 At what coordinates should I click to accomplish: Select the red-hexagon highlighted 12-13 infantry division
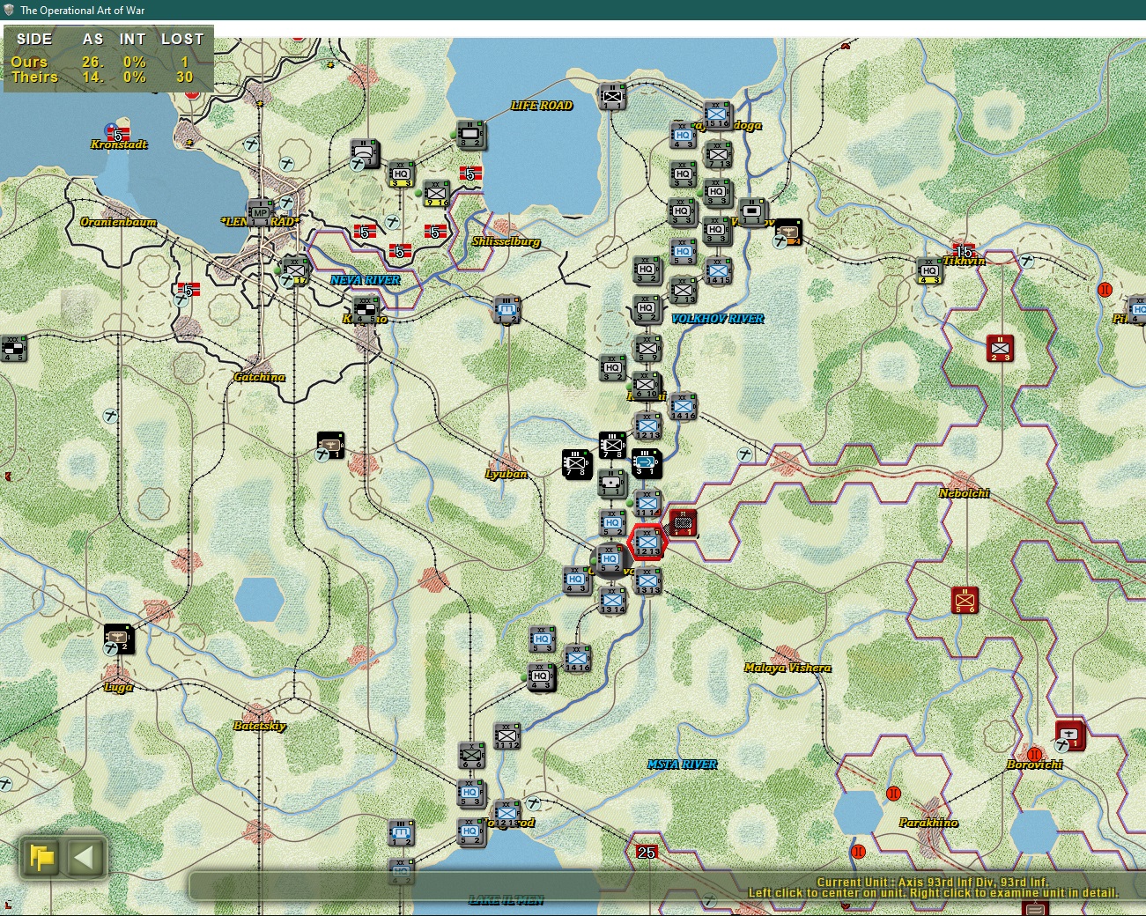(647, 542)
